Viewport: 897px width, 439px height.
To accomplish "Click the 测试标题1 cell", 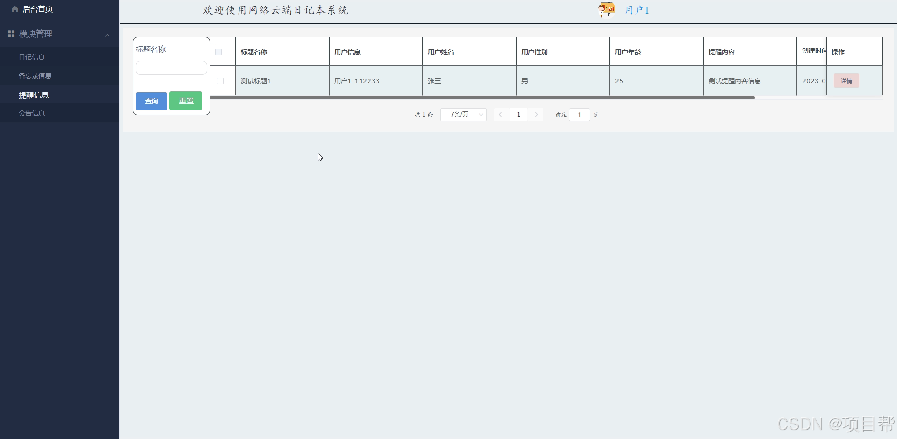I will coord(282,81).
